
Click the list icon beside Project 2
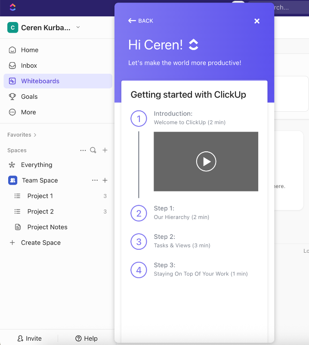coord(17,211)
